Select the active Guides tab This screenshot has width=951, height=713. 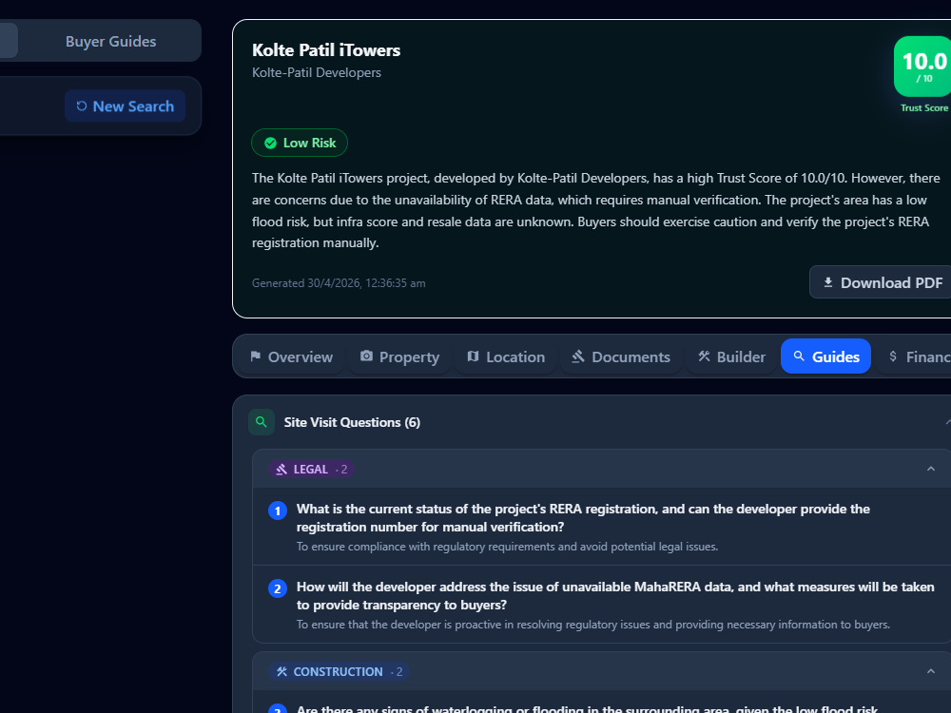tap(826, 356)
